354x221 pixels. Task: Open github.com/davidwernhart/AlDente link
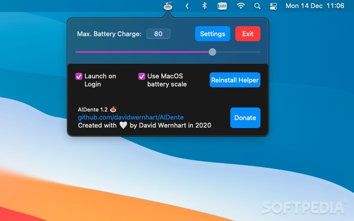point(131,117)
